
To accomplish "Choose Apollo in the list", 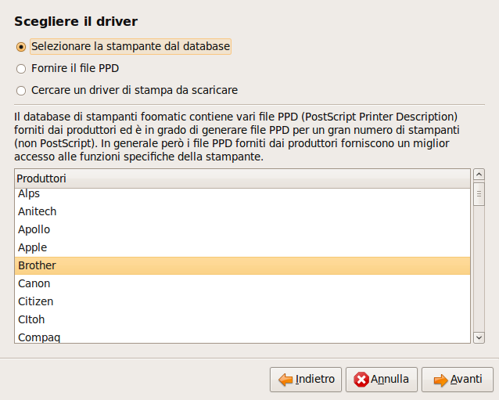I will click(242, 229).
